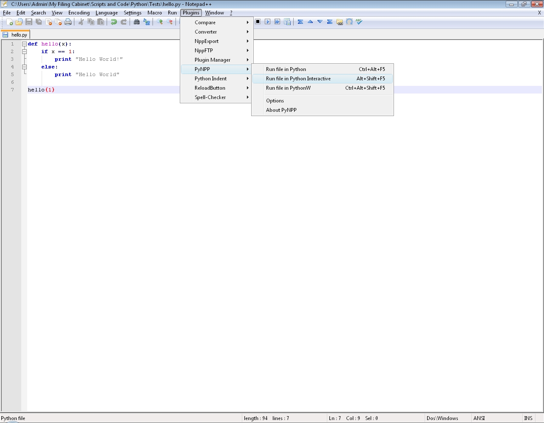The height and width of the screenshot is (423, 544).
Task: Click the Compare previous-difference up arrow
Action: point(310,22)
